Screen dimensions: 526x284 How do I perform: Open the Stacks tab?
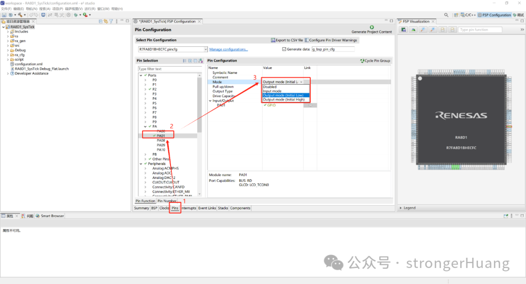[223, 208]
